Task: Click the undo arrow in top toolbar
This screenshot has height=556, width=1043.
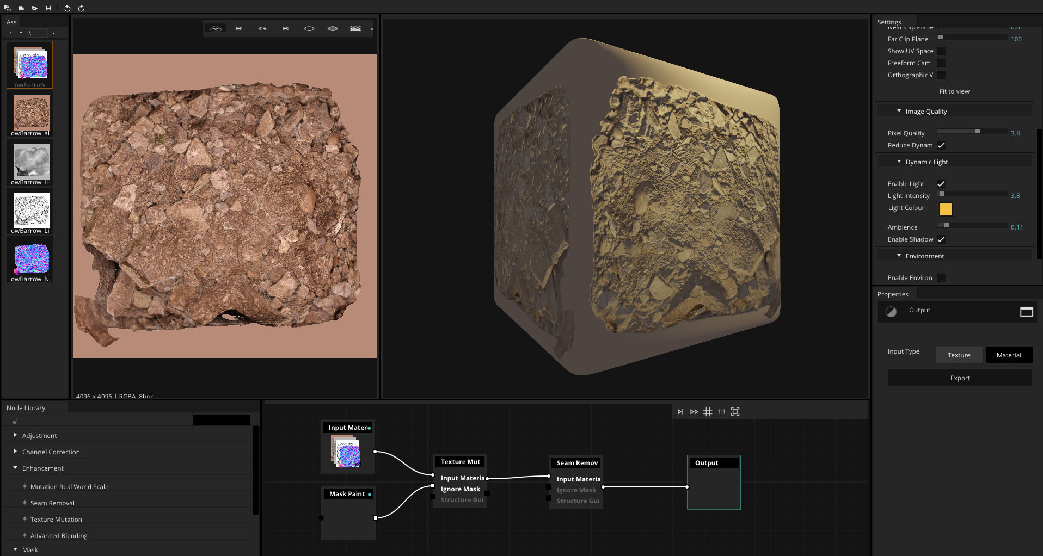Action: coord(67,8)
